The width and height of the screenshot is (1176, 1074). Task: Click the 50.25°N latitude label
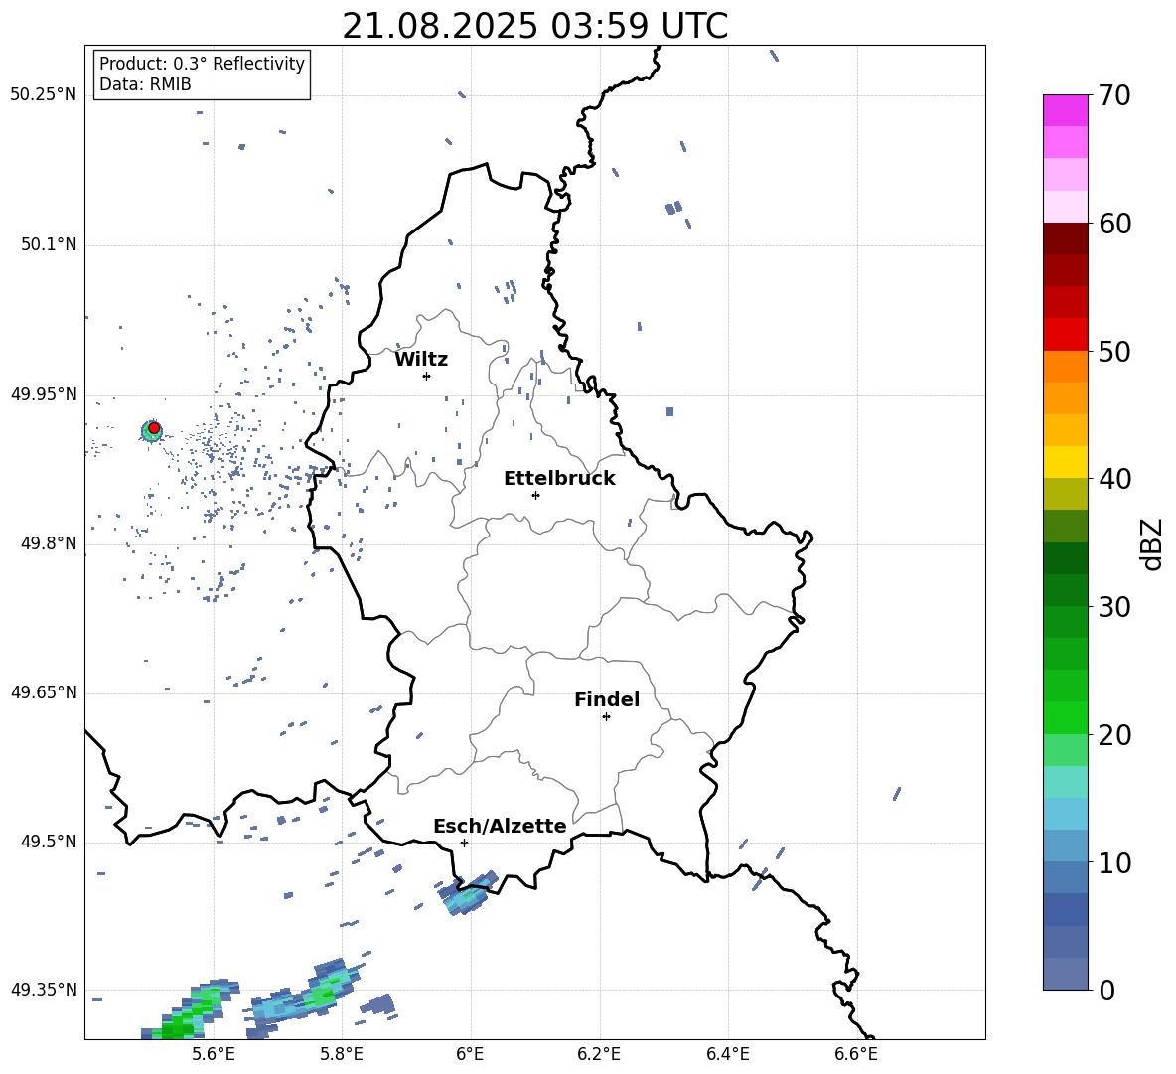[44, 95]
